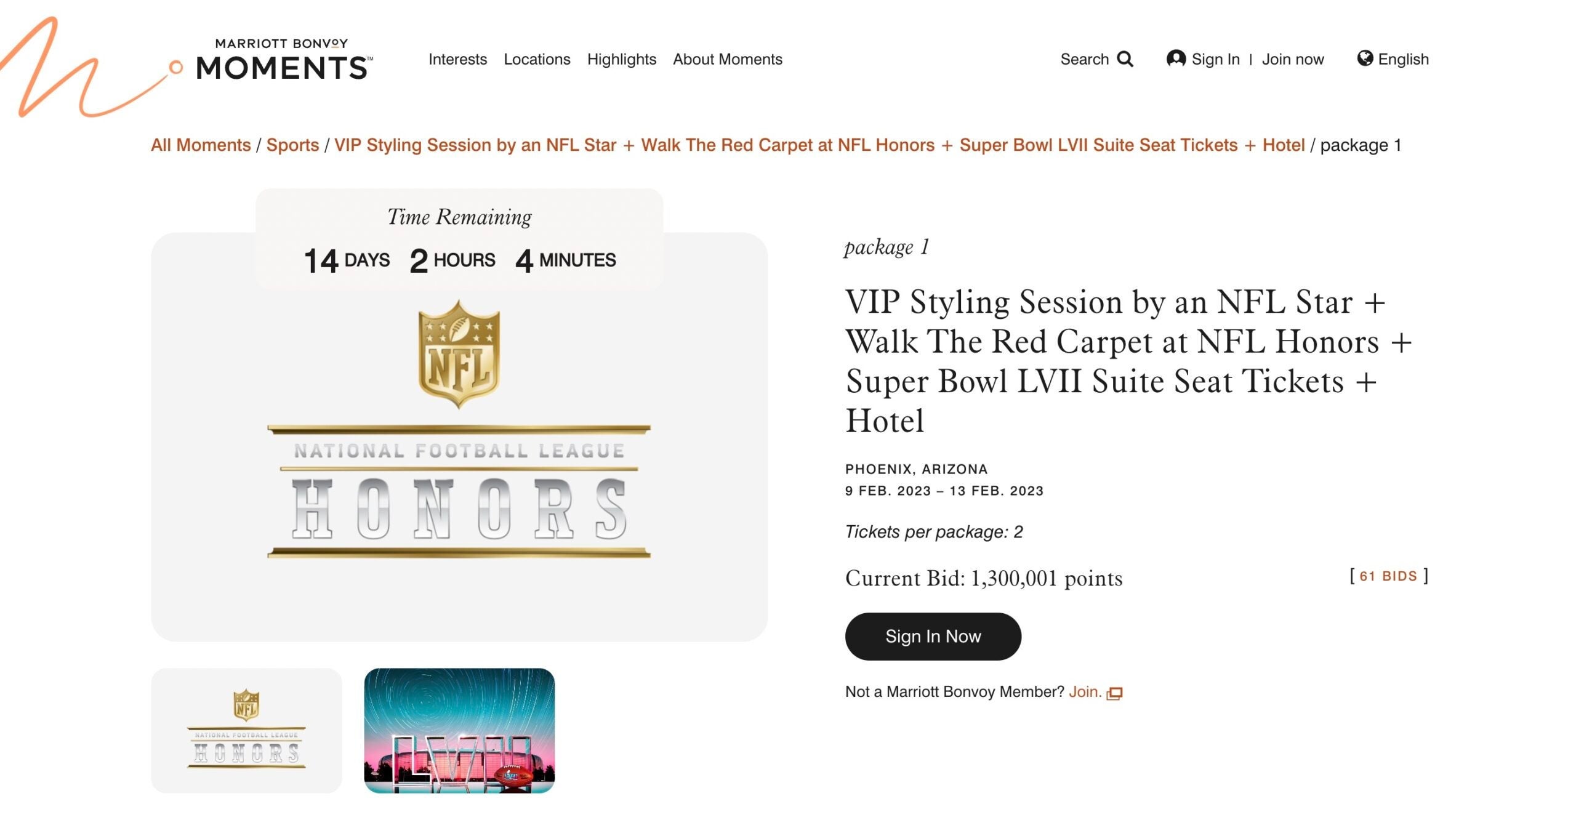
Task: Click Join now in the header
Action: click(x=1293, y=59)
